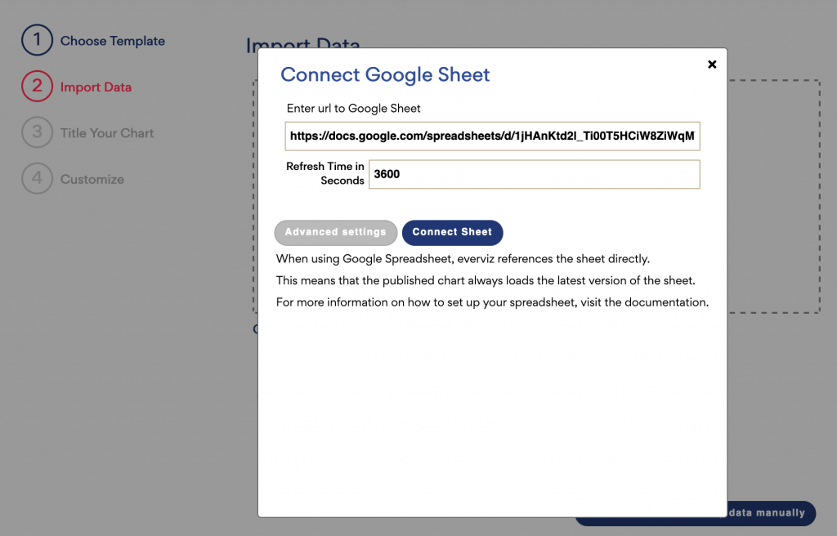Open the Import Data step
This screenshot has height=536, width=837.
click(x=96, y=86)
